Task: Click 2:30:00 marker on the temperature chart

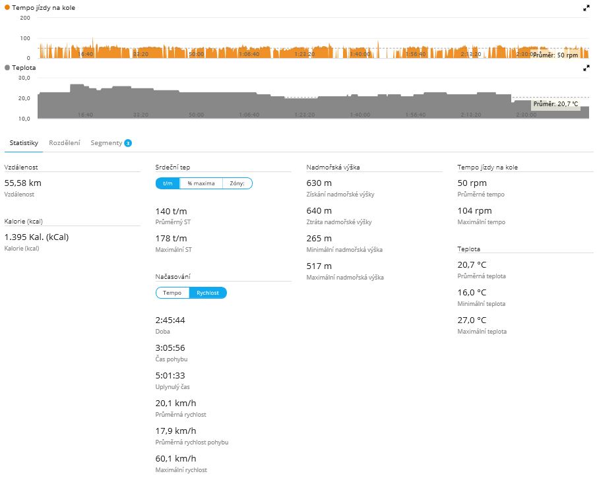Action: [x=526, y=115]
